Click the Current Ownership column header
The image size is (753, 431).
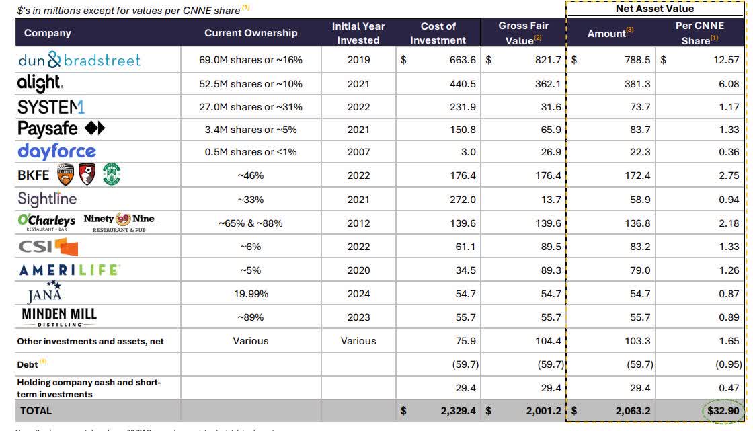point(251,33)
